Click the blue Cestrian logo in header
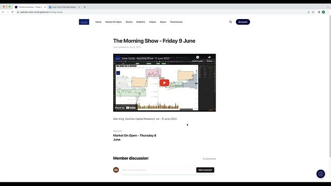 (x=84, y=22)
